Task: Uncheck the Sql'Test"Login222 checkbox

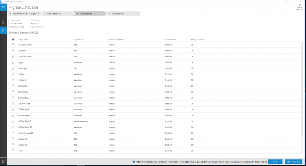Action: point(13,133)
